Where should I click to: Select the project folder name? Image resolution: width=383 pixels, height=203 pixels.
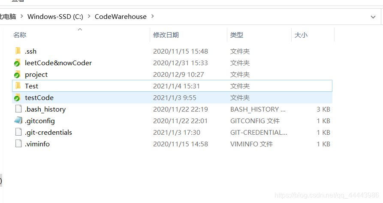[36, 75]
